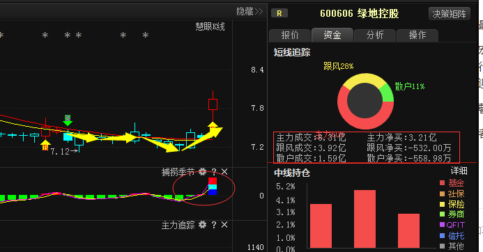The image size is (483, 252).
Task: Open 详细 link in 中线持仓 section
Action: [x=459, y=171]
